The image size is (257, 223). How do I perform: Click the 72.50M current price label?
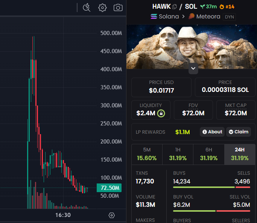109,188
